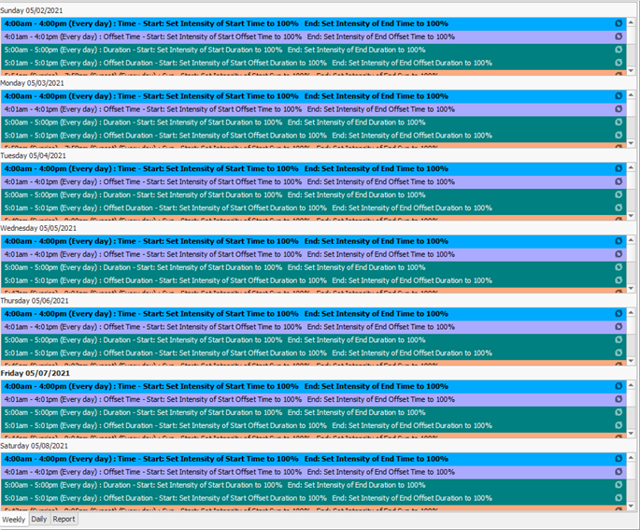Click the recurrence icon on Monday's Offset Time event
Screen dimensions: 640x530
pyautogui.click(x=619, y=109)
